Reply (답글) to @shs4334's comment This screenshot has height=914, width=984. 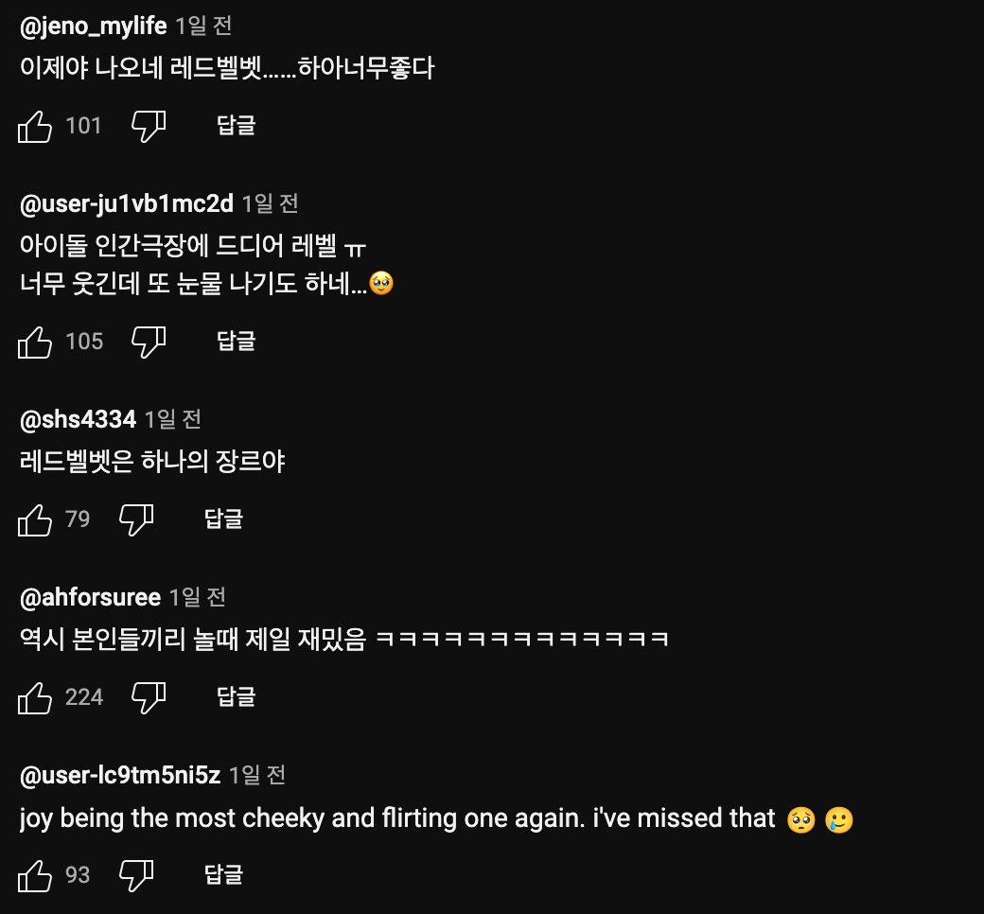(x=224, y=519)
